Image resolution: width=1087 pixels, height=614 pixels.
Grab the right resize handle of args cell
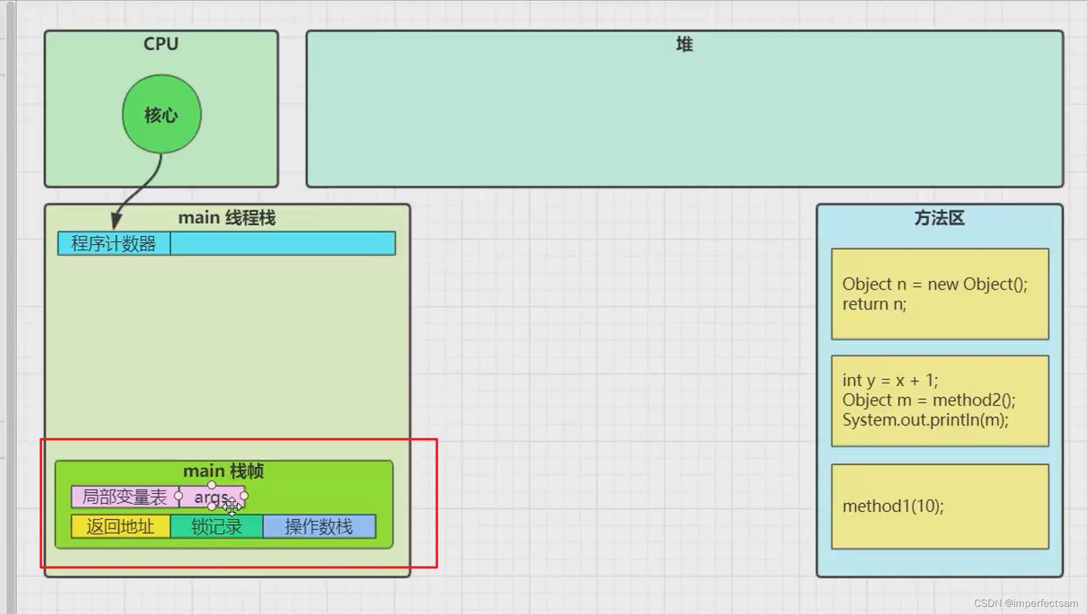(244, 496)
